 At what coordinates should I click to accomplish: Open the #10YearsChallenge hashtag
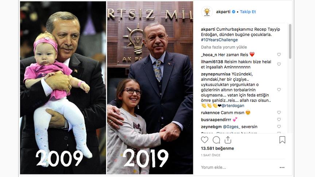pyautogui.click(x=219, y=40)
